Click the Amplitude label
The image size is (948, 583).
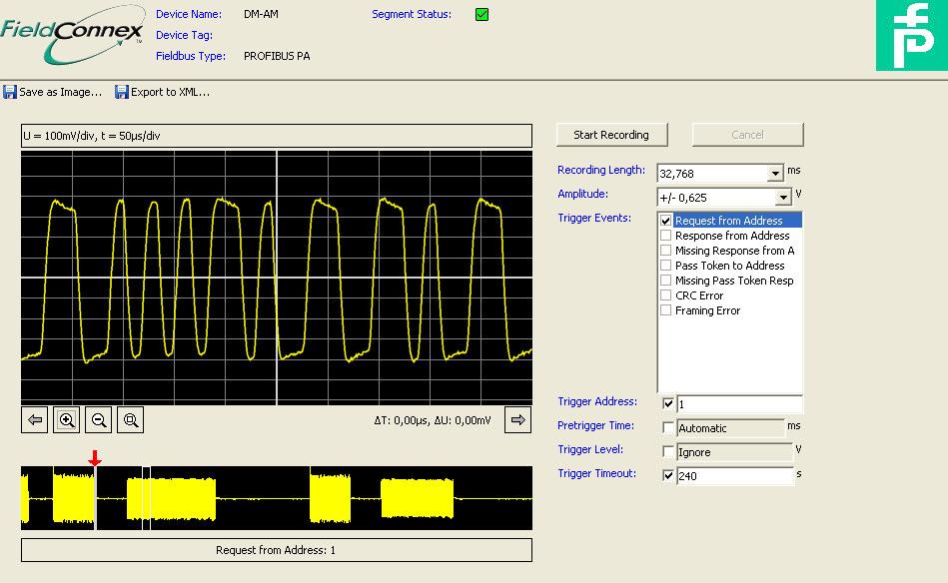click(582, 194)
